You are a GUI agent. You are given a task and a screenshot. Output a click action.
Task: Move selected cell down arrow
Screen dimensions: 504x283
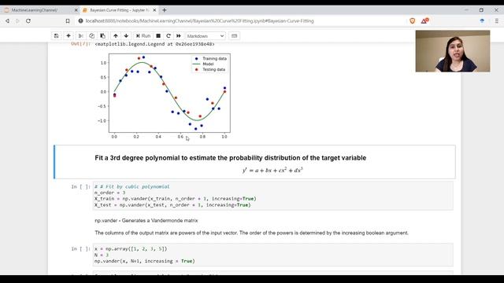coord(126,36)
